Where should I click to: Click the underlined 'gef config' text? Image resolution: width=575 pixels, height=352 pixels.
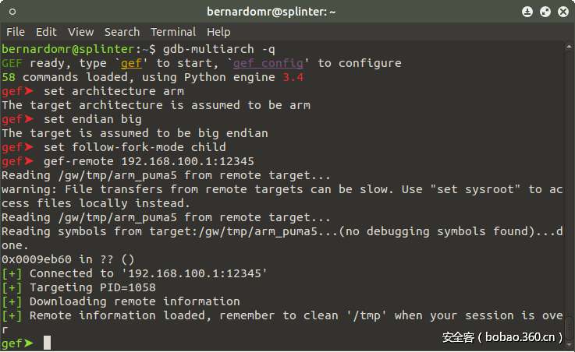coord(268,63)
